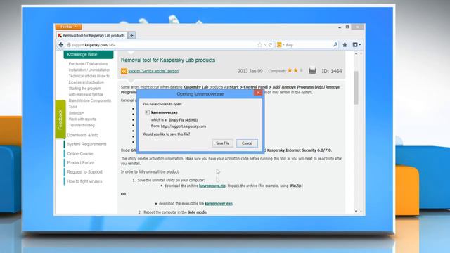Image resolution: width=450 pixels, height=253 pixels.
Task: Reload the page with refresh icon
Action: click(270, 45)
